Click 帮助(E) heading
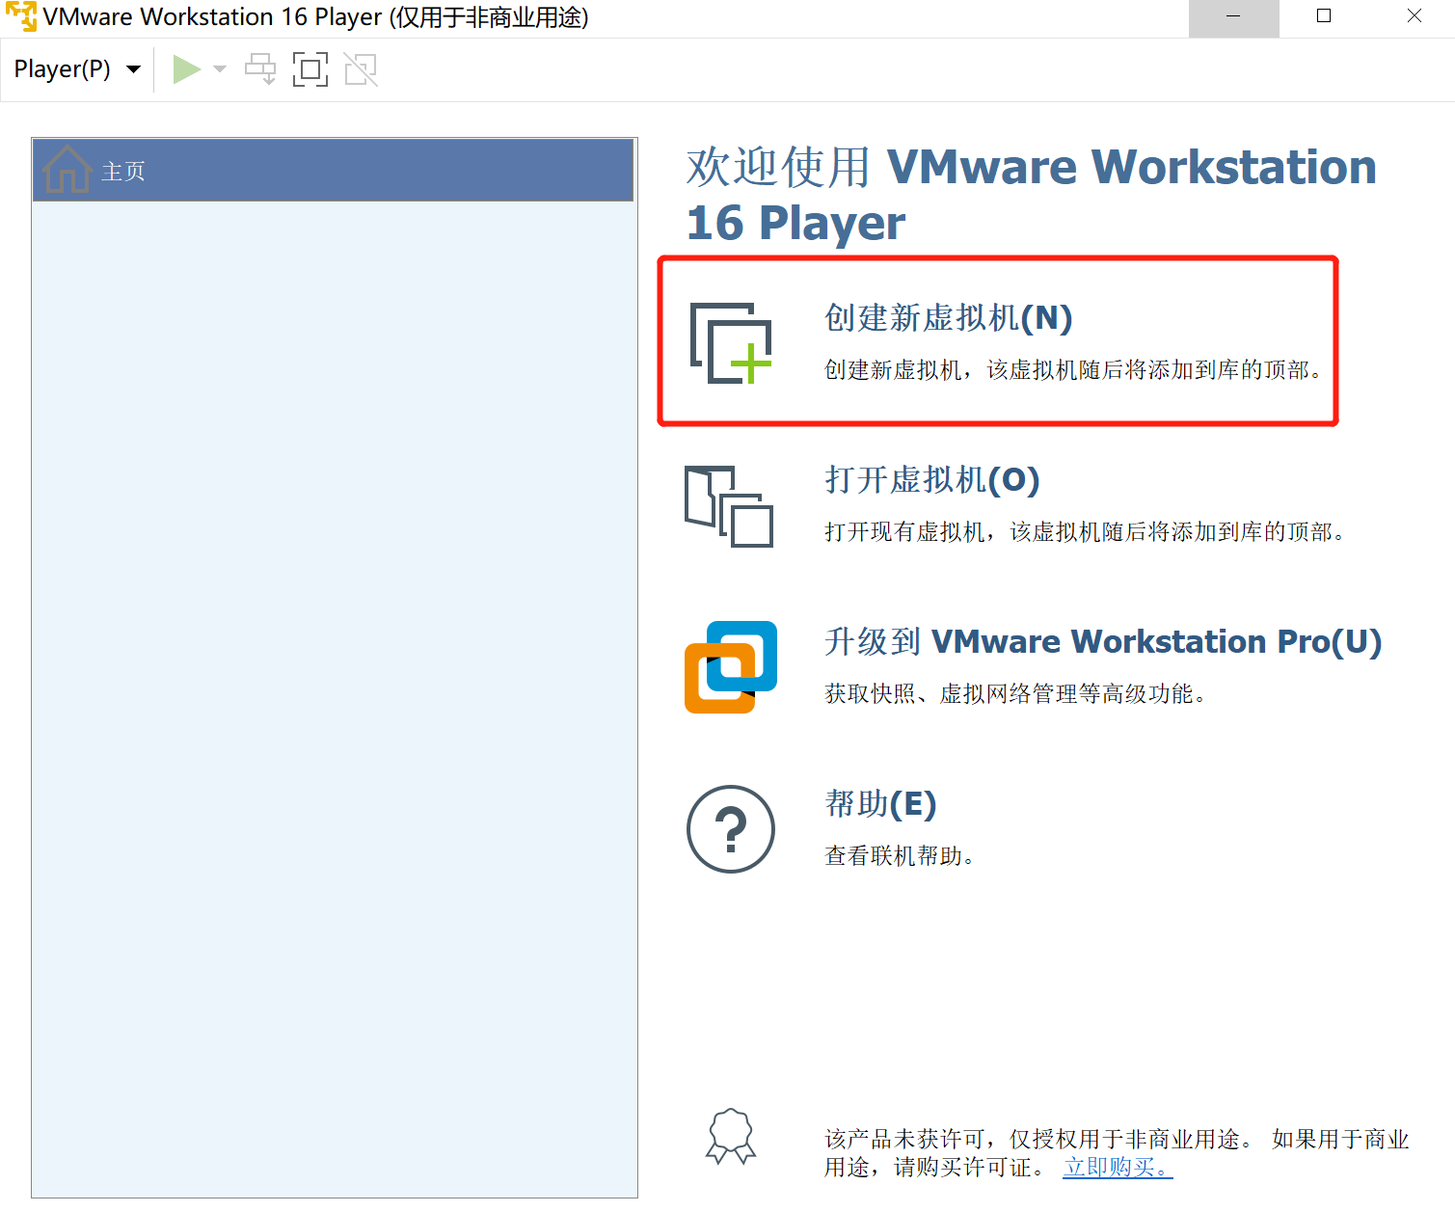This screenshot has height=1212, width=1455. click(880, 804)
